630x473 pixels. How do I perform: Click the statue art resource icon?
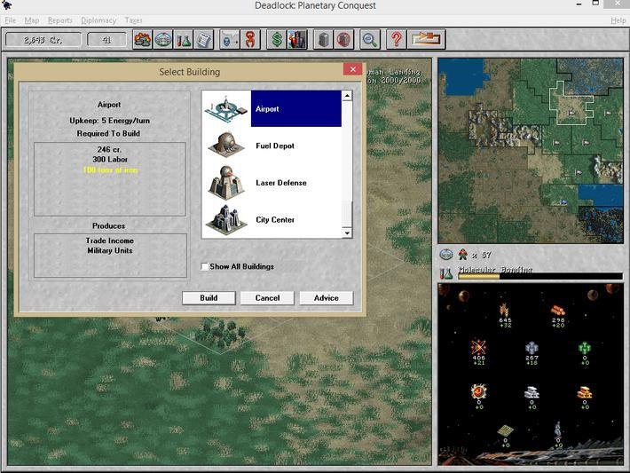[x=557, y=430]
